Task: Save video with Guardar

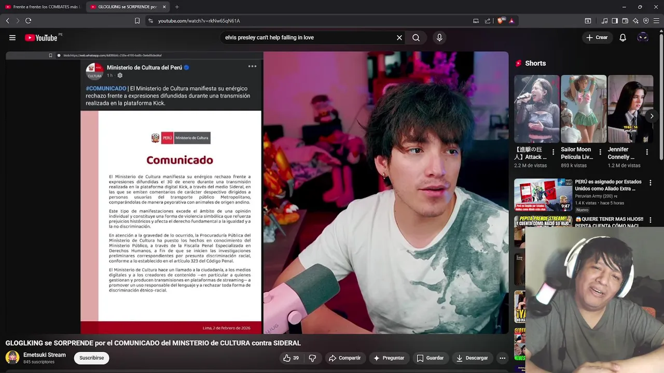Action: pyautogui.click(x=430, y=358)
